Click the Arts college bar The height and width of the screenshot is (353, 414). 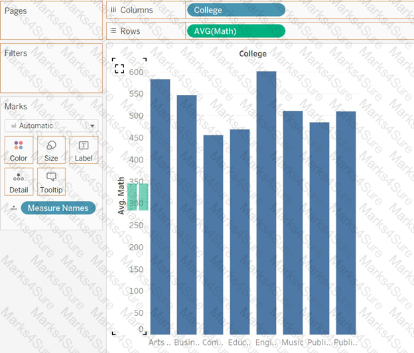161,207
